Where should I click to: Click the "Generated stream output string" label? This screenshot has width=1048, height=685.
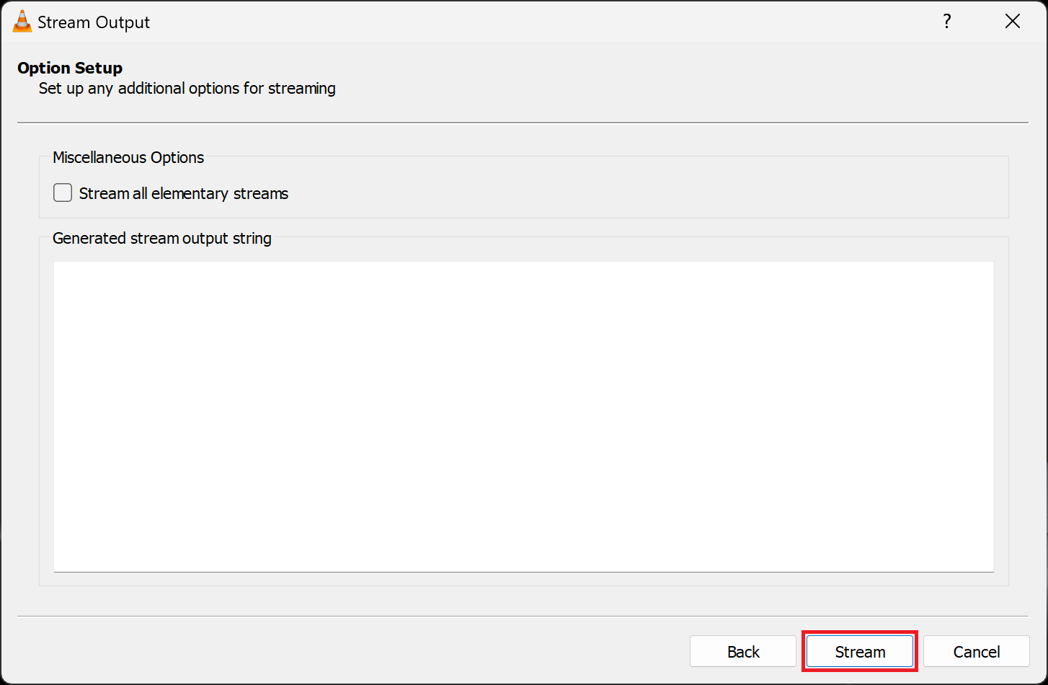pyautogui.click(x=162, y=238)
